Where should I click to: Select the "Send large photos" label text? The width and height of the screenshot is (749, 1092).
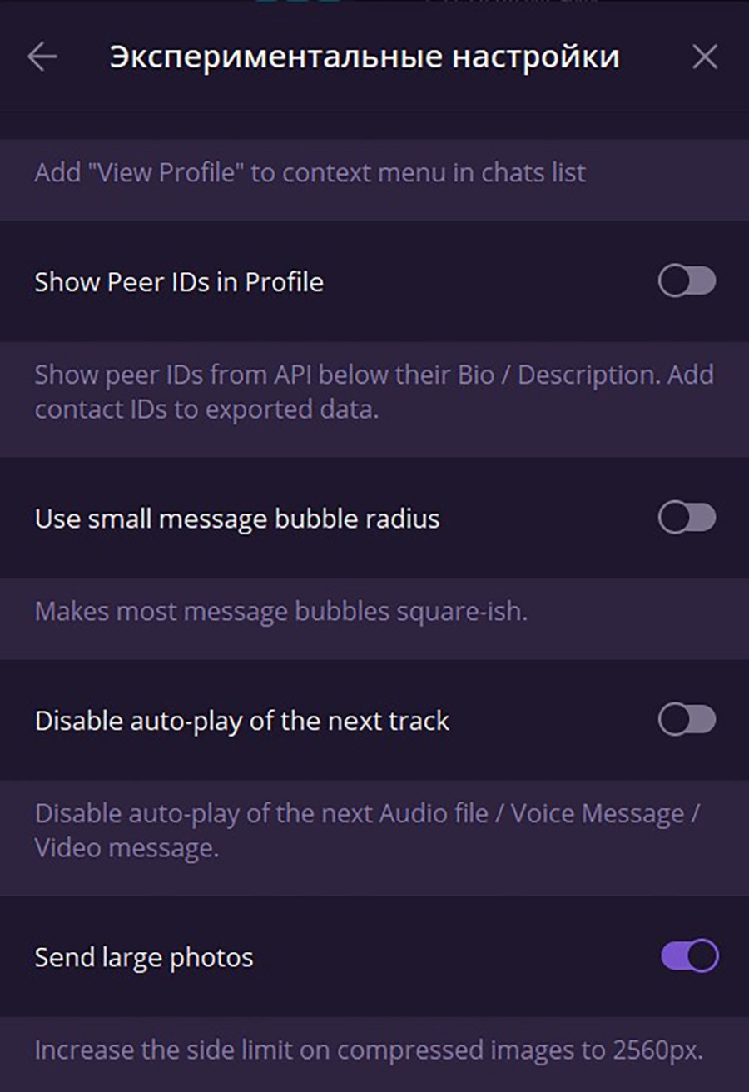(x=144, y=957)
